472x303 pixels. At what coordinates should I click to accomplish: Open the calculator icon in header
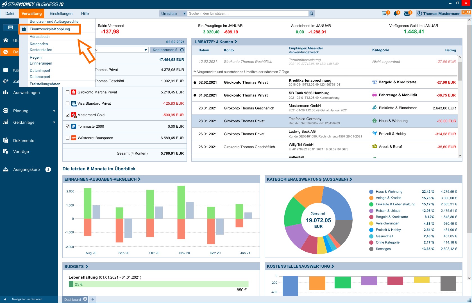pyautogui.click(x=385, y=13)
